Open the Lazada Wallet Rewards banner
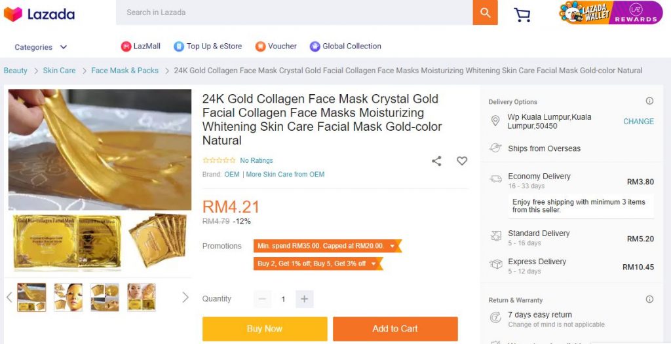The height and width of the screenshot is (344, 671). (610, 13)
